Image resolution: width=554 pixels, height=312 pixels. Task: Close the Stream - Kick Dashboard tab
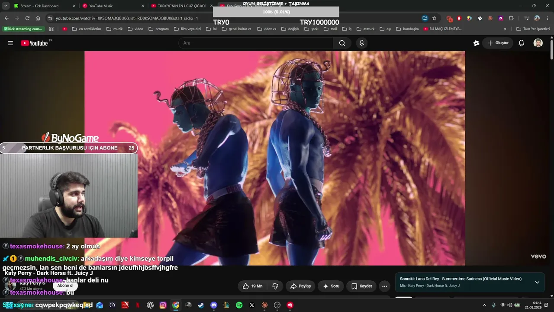(74, 6)
